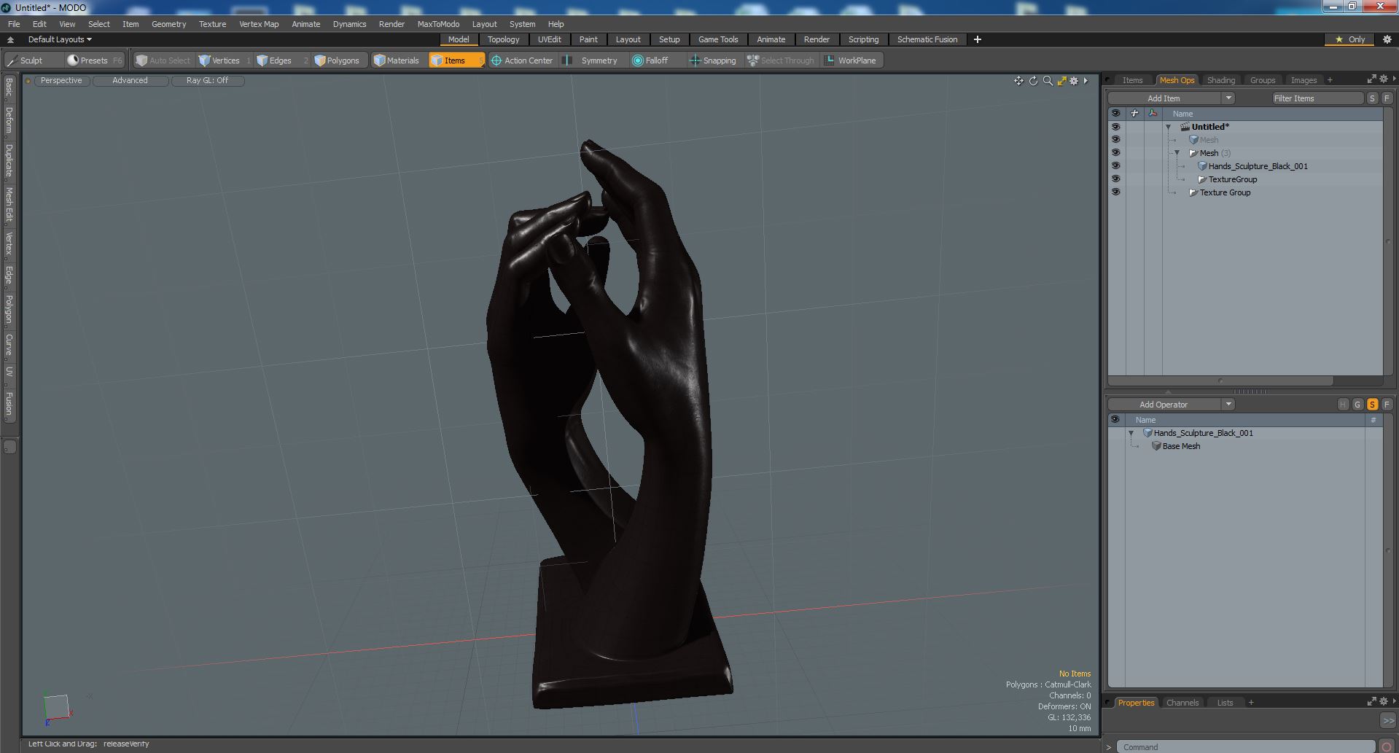Image resolution: width=1399 pixels, height=753 pixels.
Task: Select Materials selection mode
Action: [397, 61]
